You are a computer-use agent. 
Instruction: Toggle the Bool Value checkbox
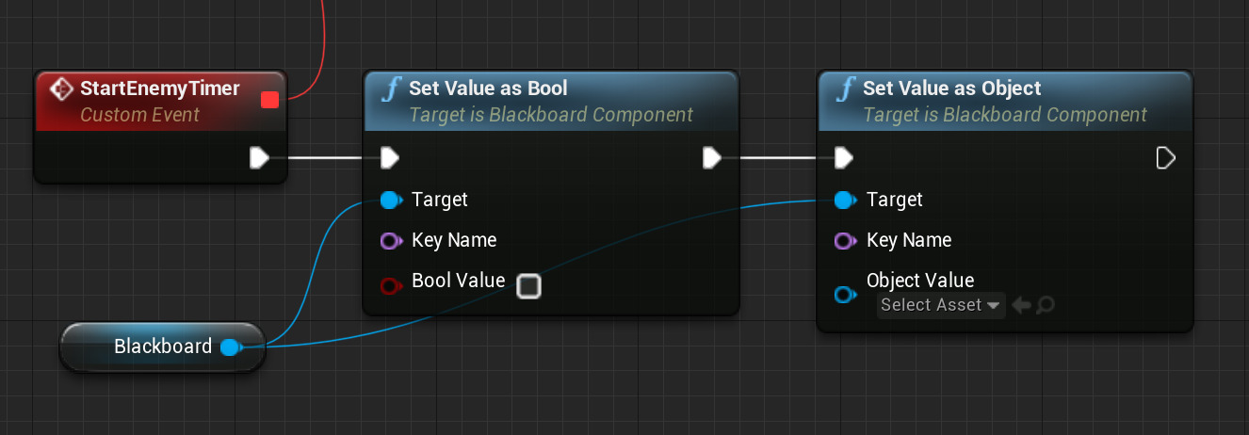(528, 285)
